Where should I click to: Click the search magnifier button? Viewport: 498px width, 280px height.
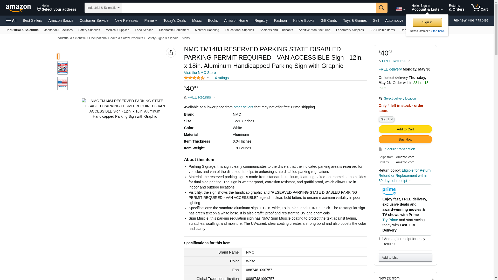point(382,8)
